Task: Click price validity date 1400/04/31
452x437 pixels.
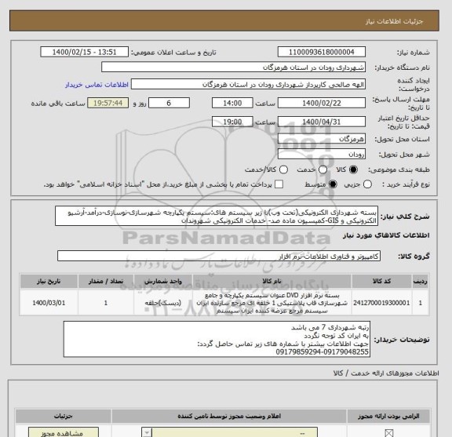Action: coord(322,122)
